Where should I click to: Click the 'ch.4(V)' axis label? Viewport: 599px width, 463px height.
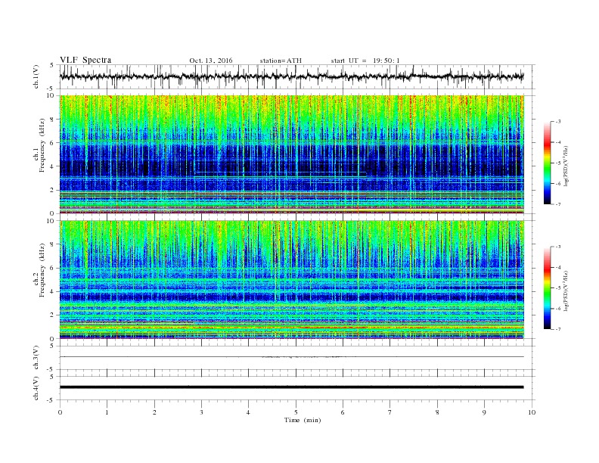coord(36,388)
